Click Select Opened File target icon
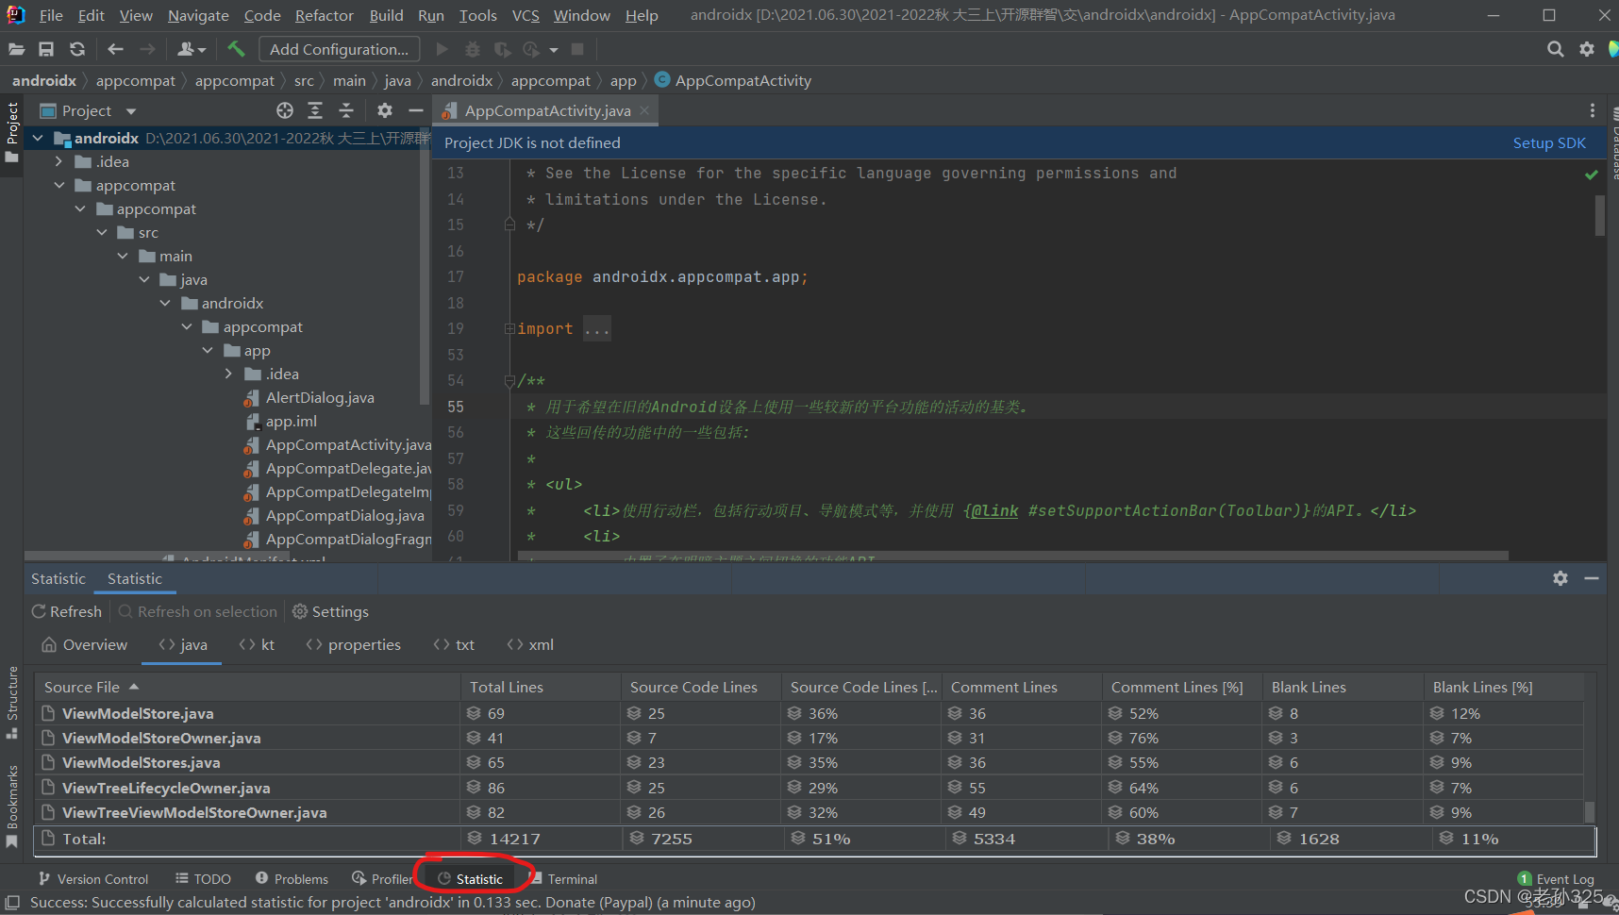Screen dimensions: 1619x915 (285, 110)
